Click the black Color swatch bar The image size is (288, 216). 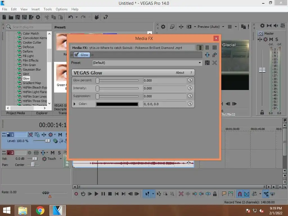(x=117, y=104)
